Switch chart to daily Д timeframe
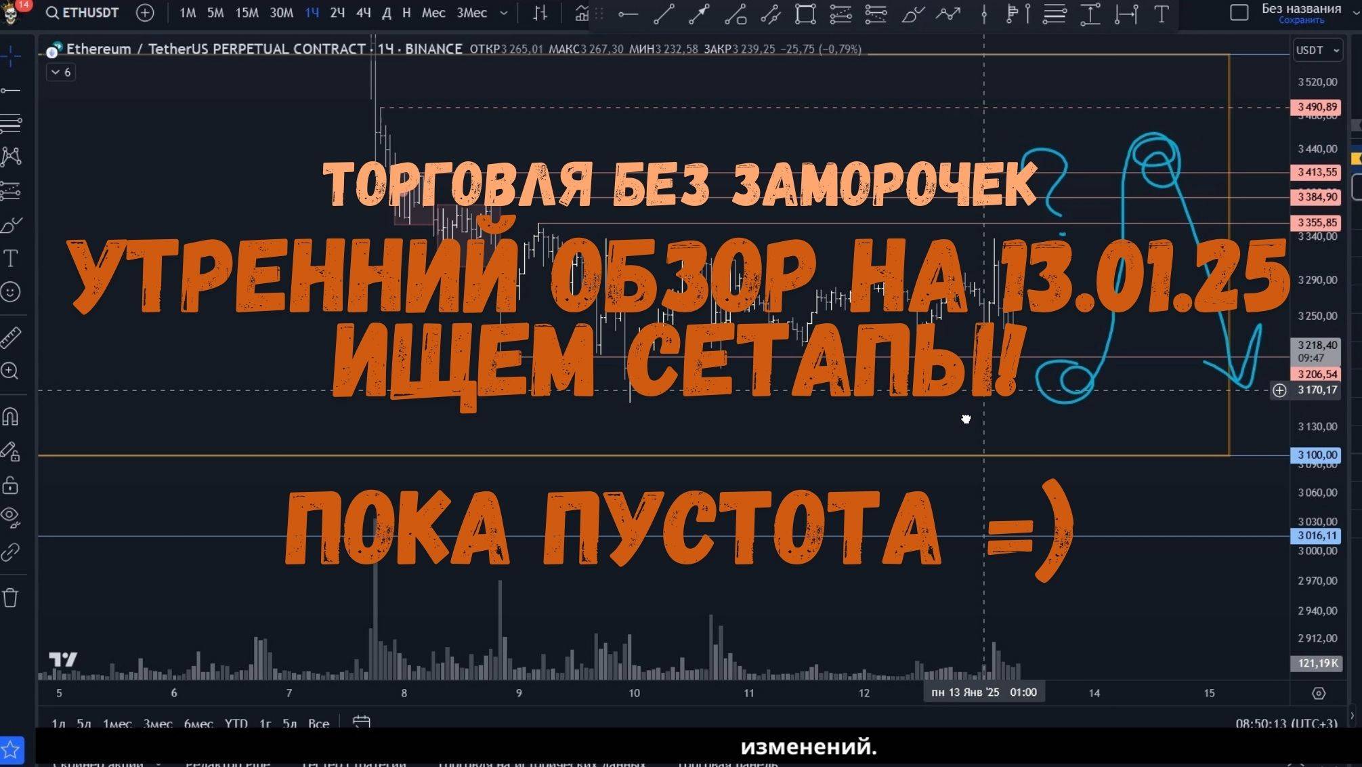 pos(386,13)
